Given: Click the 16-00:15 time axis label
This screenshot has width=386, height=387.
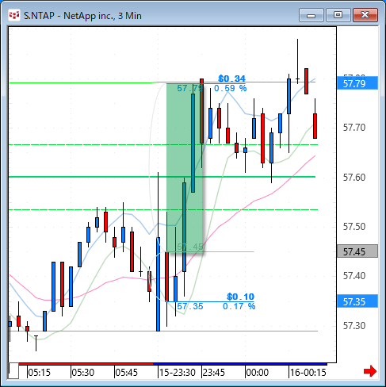Looking at the screenshot, I should tap(308, 373).
